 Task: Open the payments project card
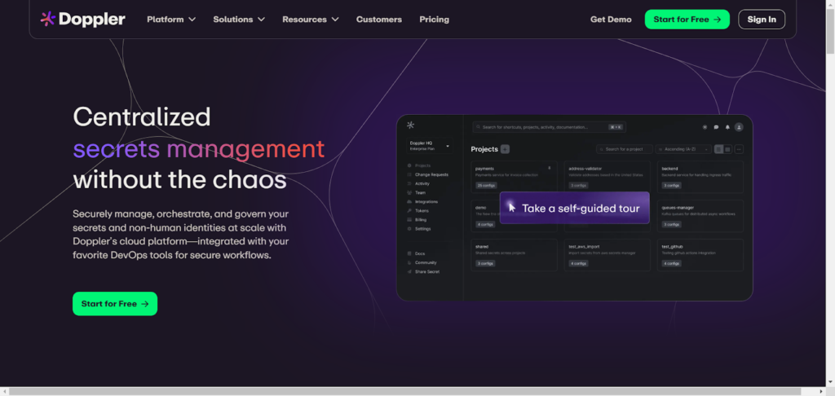click(514, 178)
